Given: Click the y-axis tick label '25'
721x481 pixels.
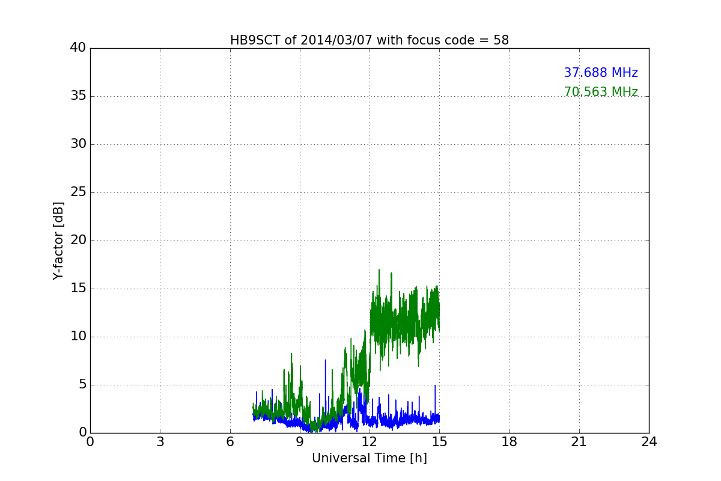Looking at the screenshot, I should (78, 192).
